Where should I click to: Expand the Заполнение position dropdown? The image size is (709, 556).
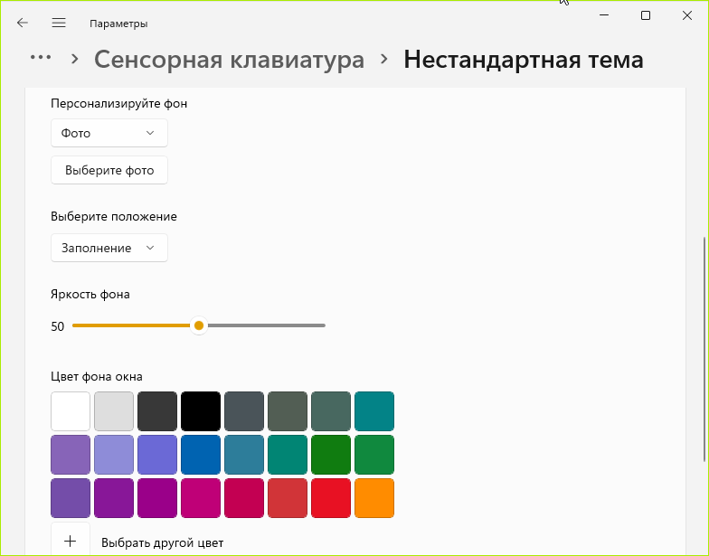click(109, 248)
